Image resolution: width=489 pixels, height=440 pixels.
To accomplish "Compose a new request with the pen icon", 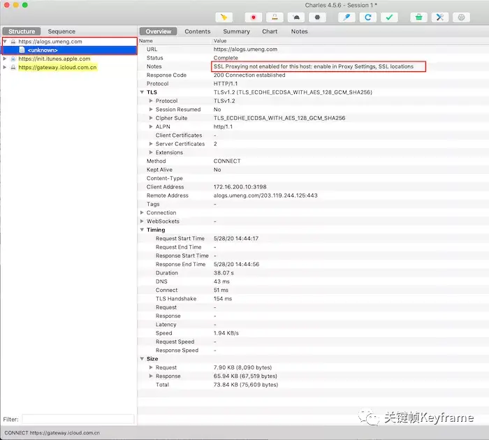I will (x=346, y=17).
